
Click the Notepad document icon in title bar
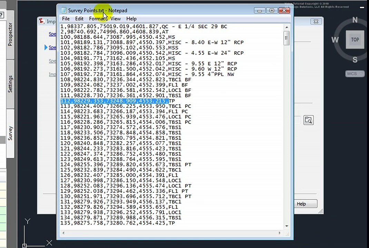63,10
